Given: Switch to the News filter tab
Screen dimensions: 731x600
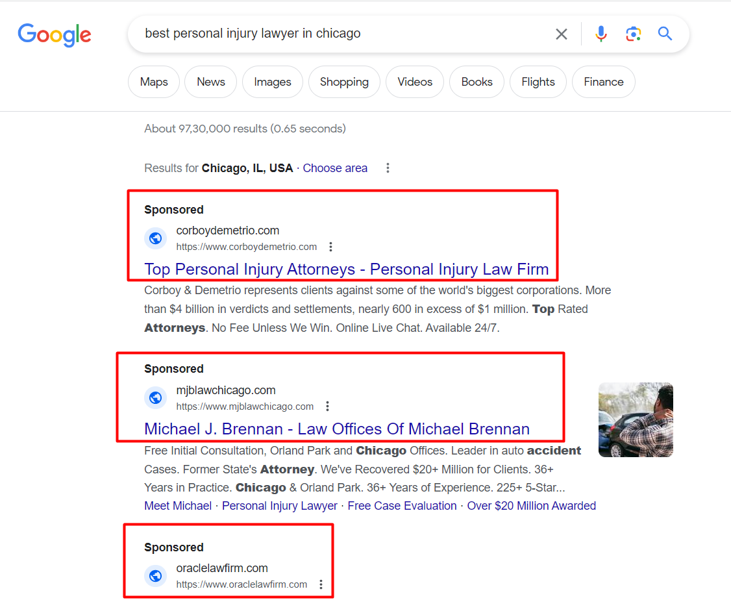Looking at the screenshot, I should click(211, 82).
